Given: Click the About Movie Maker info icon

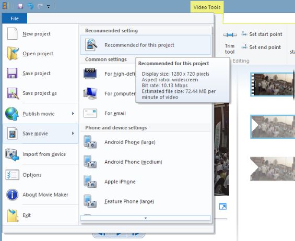Looking at the screenshot, I should pos(12,195).
